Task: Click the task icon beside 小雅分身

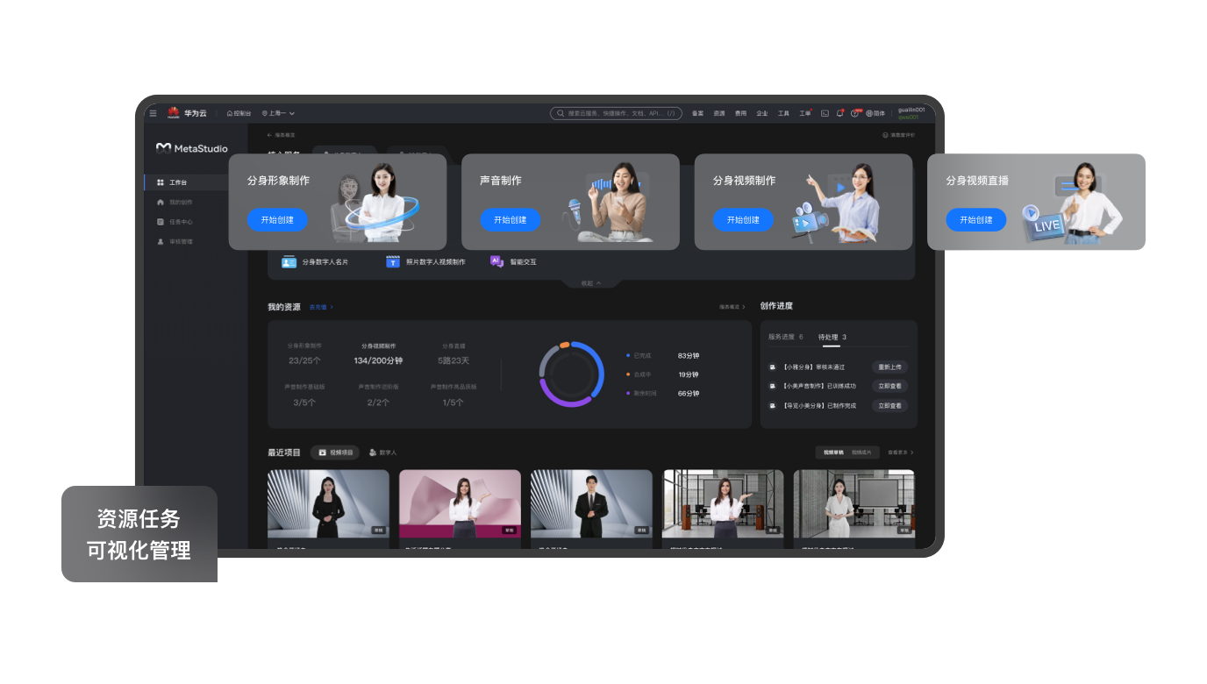Action: (773, 367)
